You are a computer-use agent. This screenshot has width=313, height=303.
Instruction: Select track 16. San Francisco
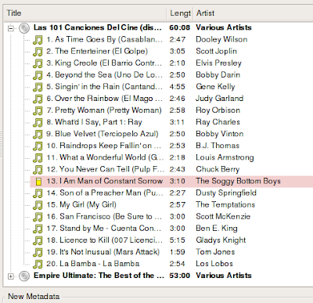tap(104, 217)
